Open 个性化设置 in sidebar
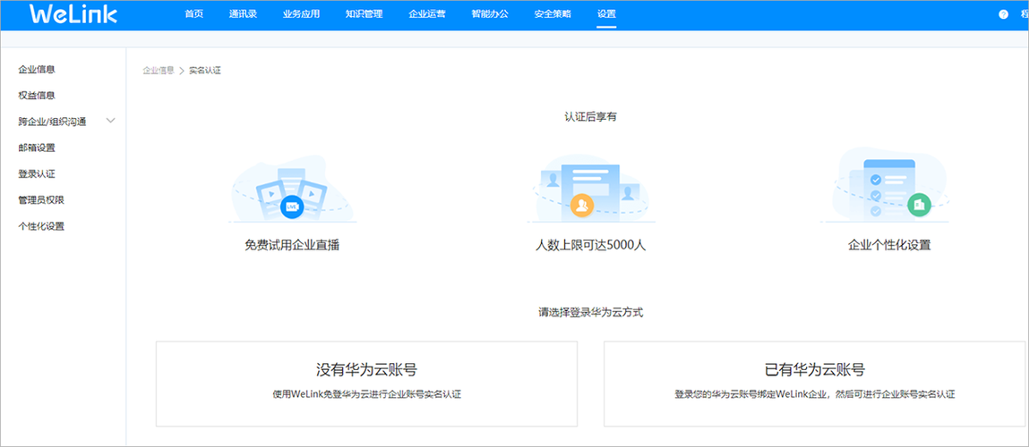This screenshot has height=447, width=1029. click(41, 226)
